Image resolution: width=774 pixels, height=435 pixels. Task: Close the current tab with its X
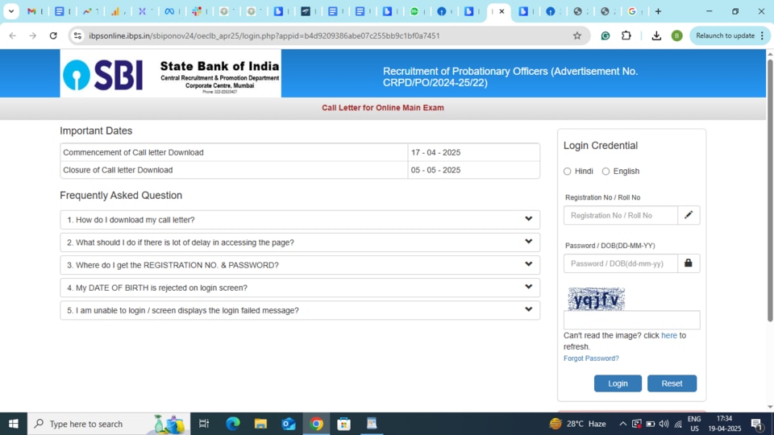pyautogui.click(x=502, y=11)
